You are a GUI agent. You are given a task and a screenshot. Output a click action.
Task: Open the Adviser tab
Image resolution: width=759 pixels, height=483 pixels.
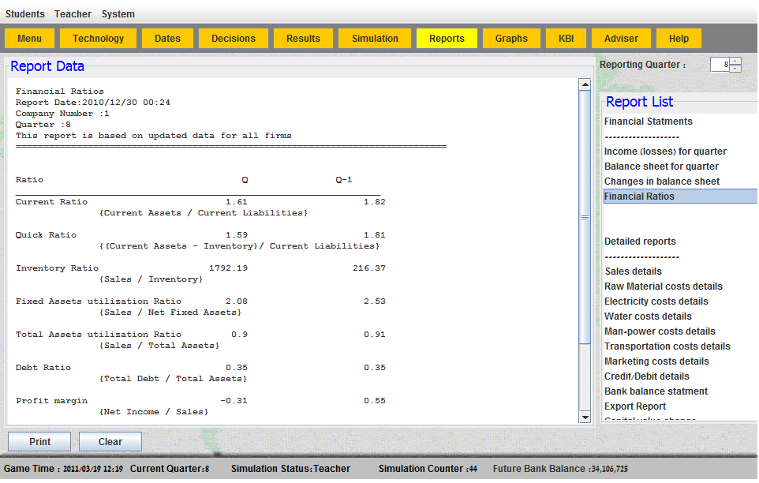click(x=621, y=39)
